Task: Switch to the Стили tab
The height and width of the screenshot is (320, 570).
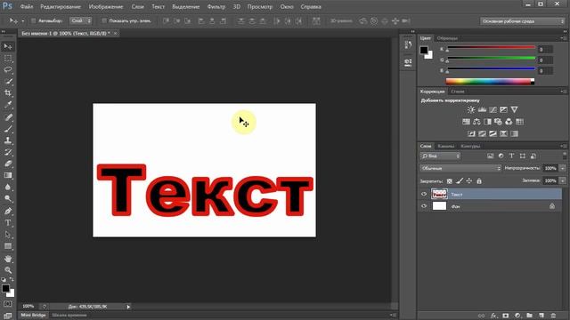Action: pyautogui.click(x=458, y=92)
